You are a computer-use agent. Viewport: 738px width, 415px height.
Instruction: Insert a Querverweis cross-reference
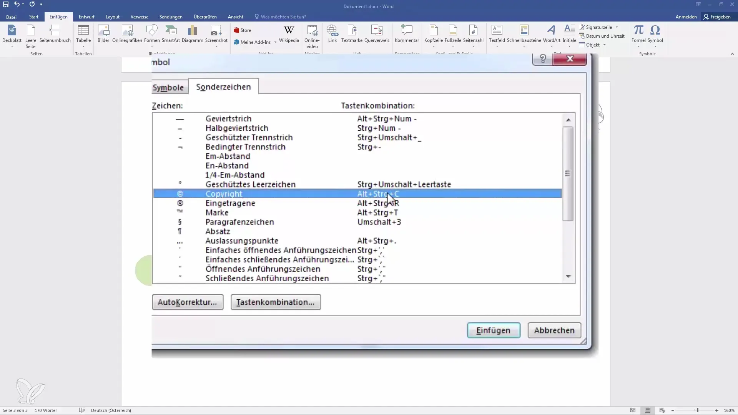pyautogui.click(x=377, y=34)
